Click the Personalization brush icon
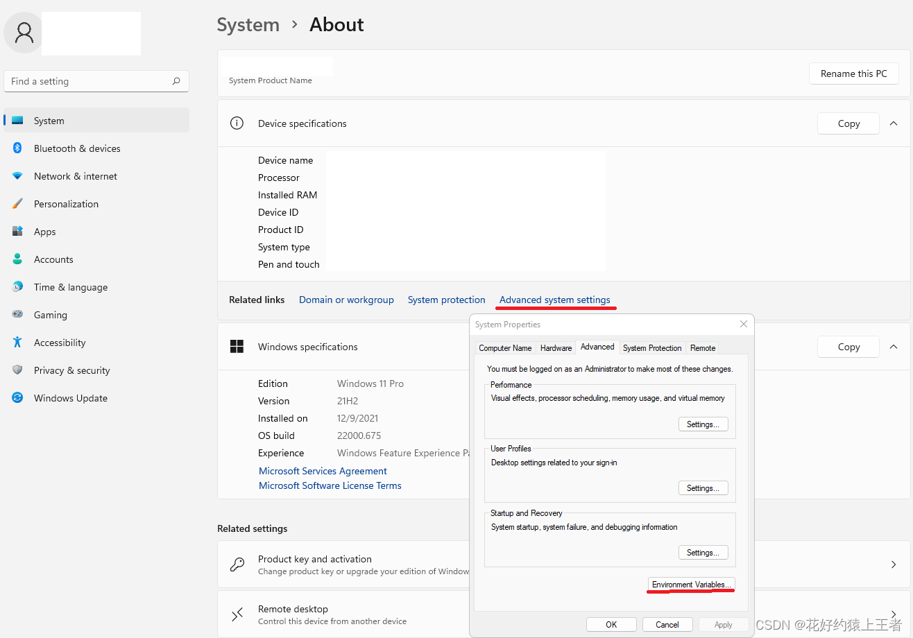 17,204
